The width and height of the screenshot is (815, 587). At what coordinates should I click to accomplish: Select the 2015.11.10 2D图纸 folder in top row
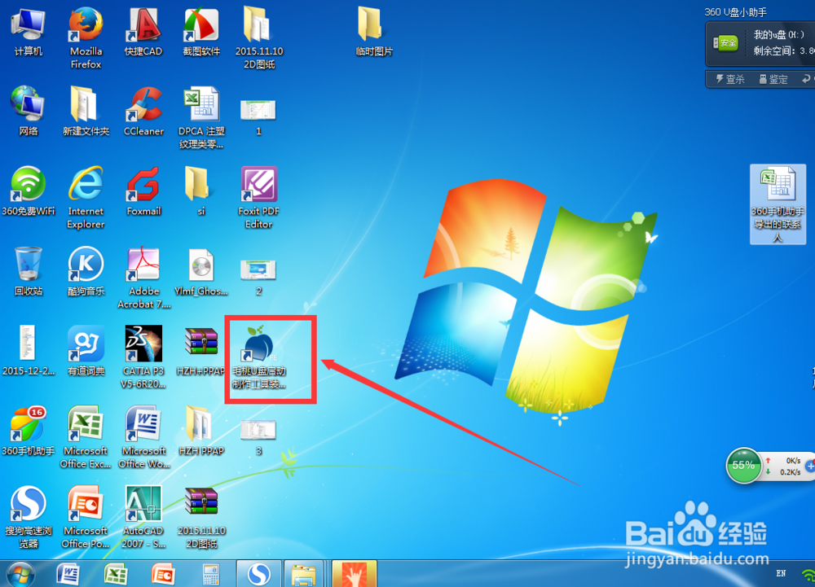point(259,37)
